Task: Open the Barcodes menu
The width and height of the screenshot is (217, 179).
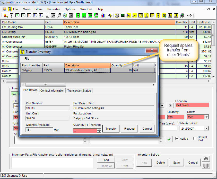Action: coord(54,9)
